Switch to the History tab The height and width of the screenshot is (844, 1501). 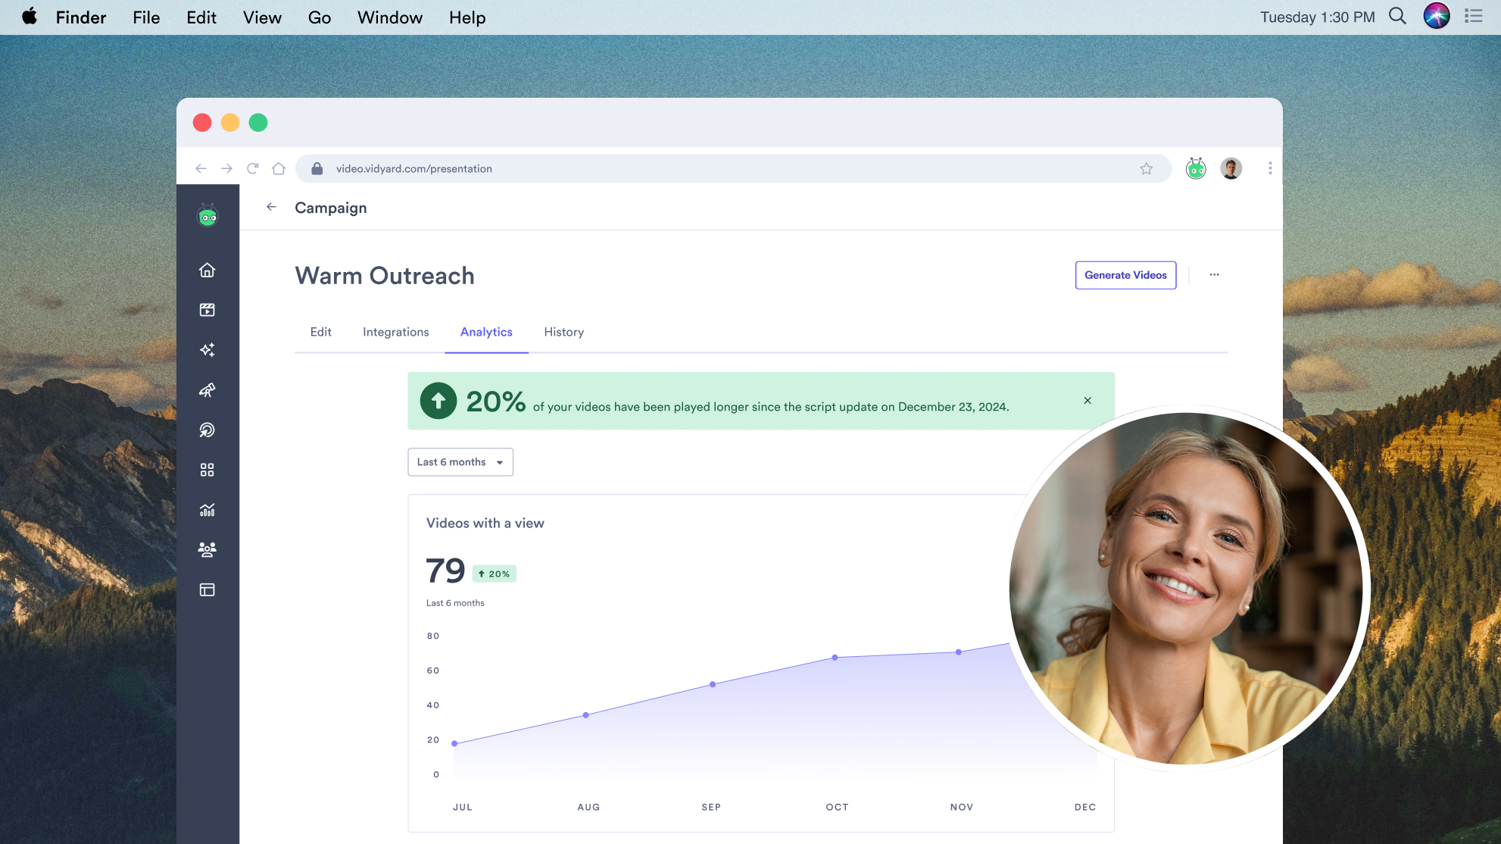[563, 332]
